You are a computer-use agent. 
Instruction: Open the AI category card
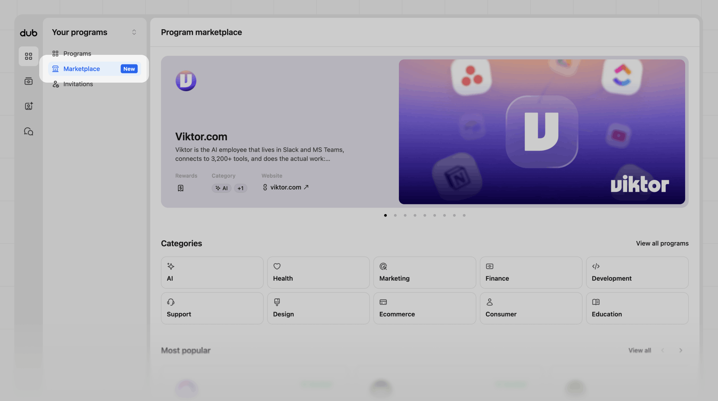point(212,273)
